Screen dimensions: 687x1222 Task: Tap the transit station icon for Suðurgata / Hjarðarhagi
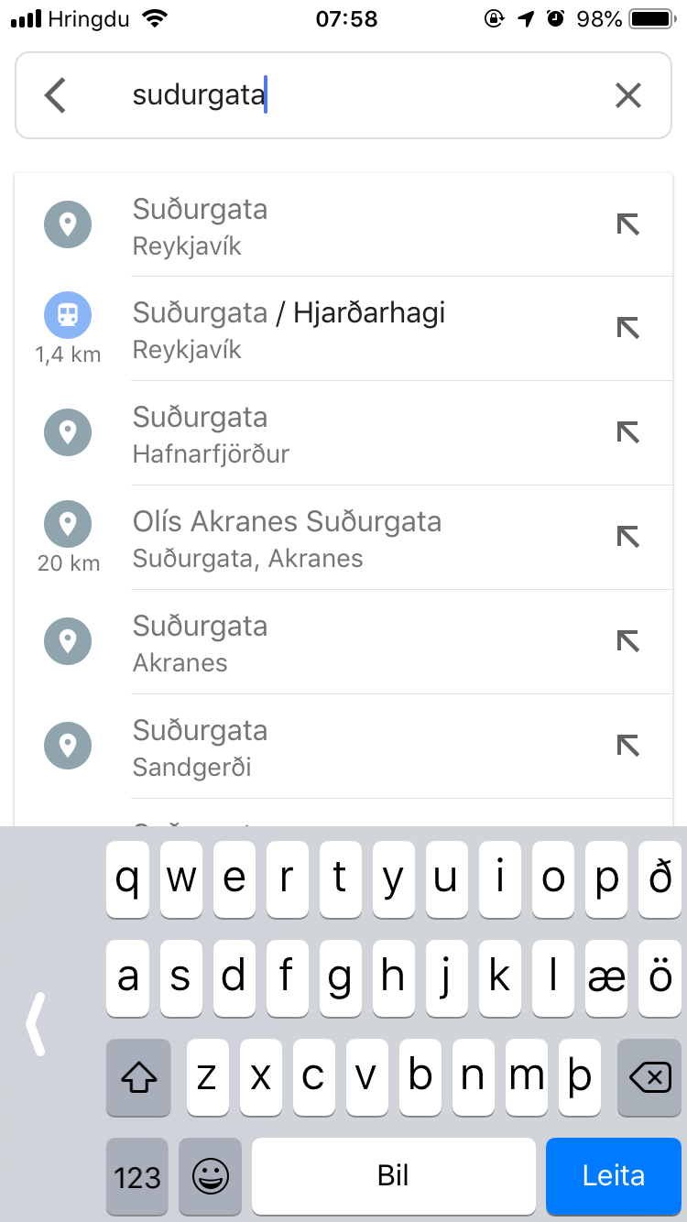point(68,315)
